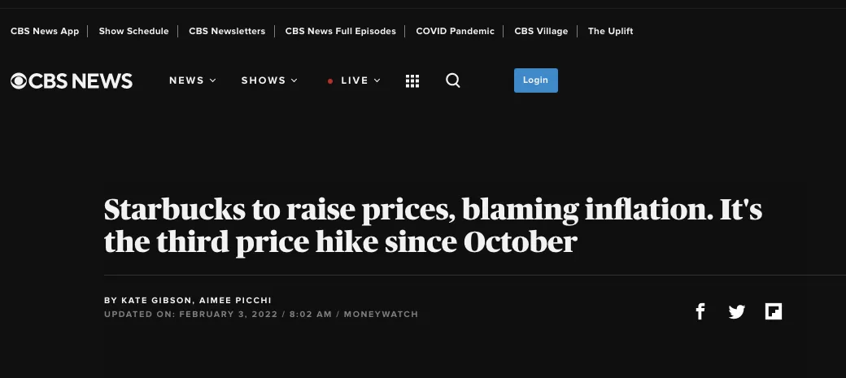This screenshot has width=846, height=378.
Task: Click author name Kate Gibson
Action: pyautogui.click(x=156, y=300)
